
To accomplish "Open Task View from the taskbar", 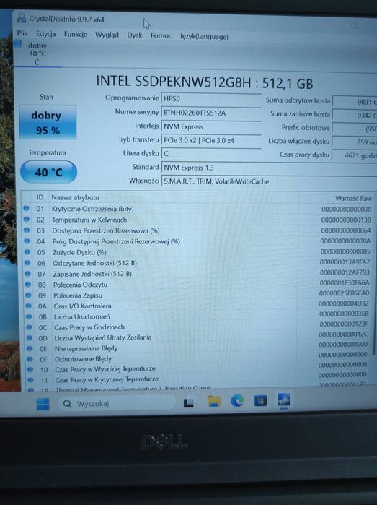I will tap(189, 403).
